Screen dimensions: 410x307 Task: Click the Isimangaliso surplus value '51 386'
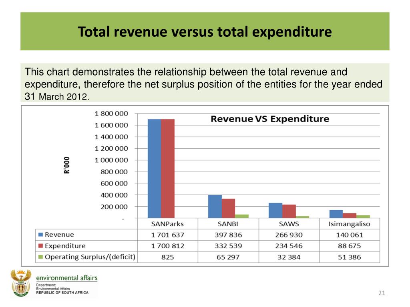point(349,257)
